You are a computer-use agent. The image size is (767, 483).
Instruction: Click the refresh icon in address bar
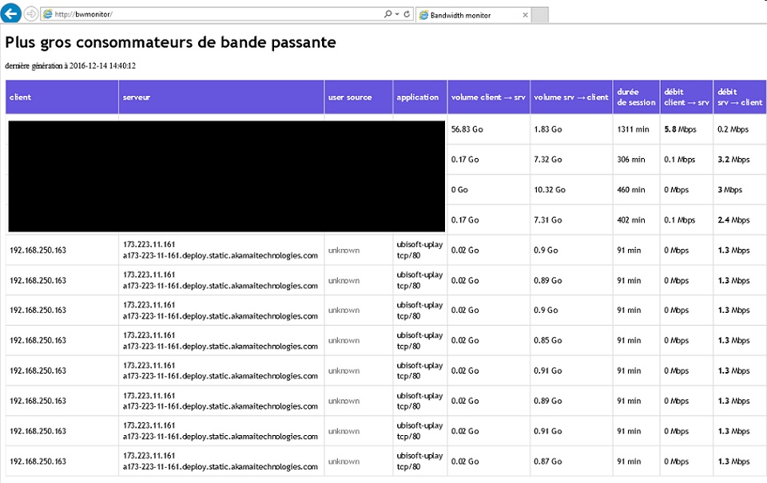click(x=407, y=14)
